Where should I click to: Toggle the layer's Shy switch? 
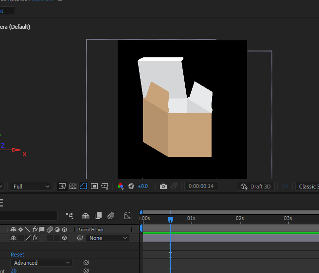click(x=14, y=238)
